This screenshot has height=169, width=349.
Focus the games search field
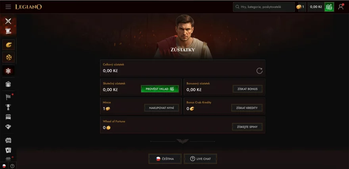coord(264,7)
